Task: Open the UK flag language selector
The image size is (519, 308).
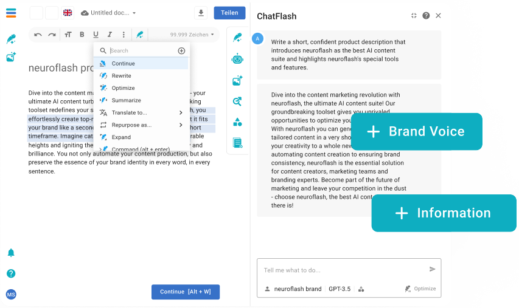Action: coord(68,13)
